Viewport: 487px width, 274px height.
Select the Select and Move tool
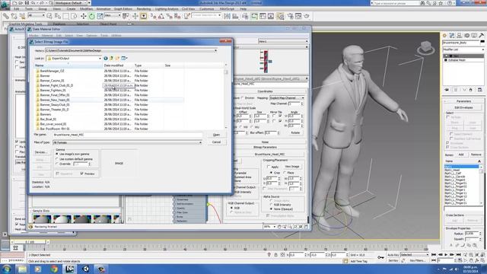(83, 16)
